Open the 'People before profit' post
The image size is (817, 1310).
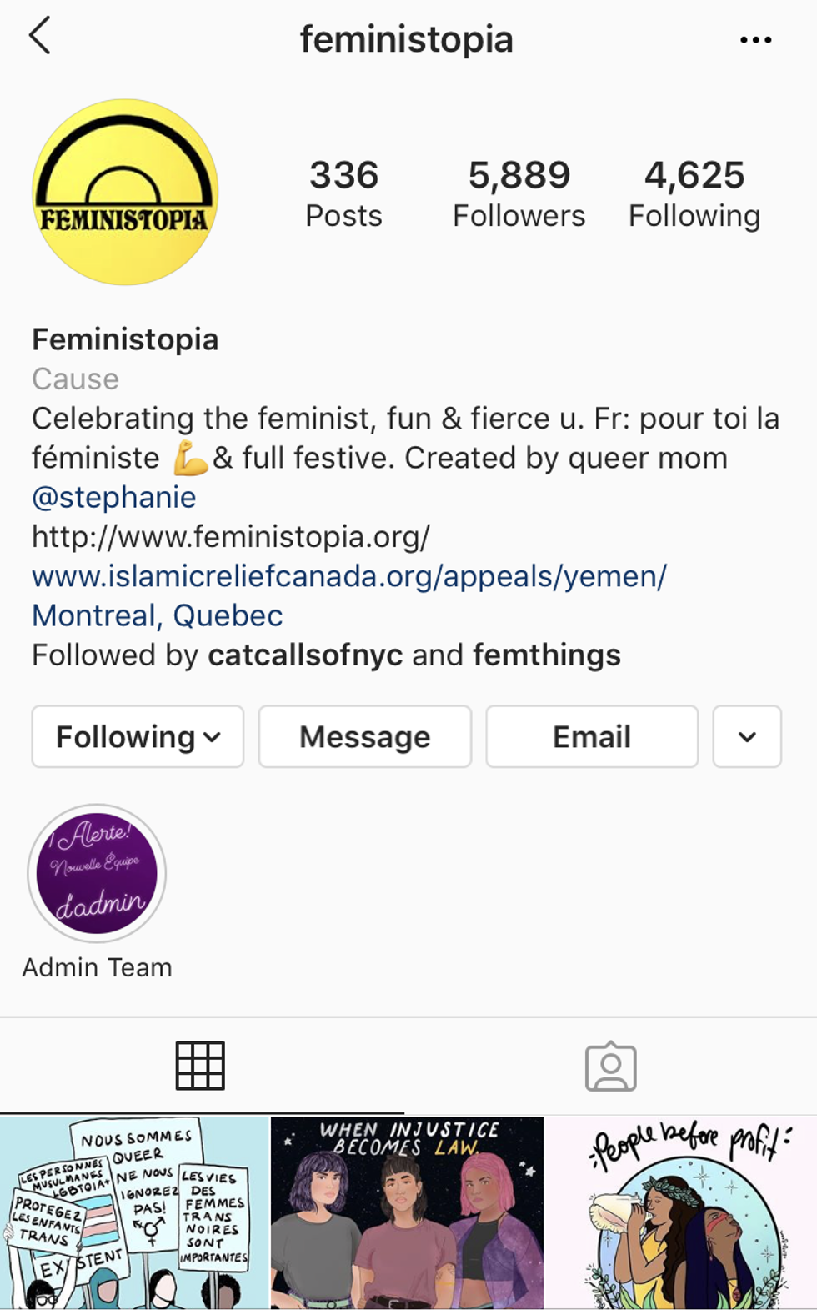681,1213
